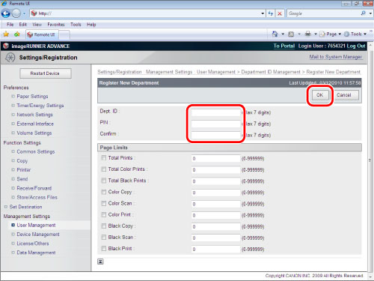This screenshot has width=374, height=281.
Task: Select the Remote UI browser tab
Action: point(42,34)
